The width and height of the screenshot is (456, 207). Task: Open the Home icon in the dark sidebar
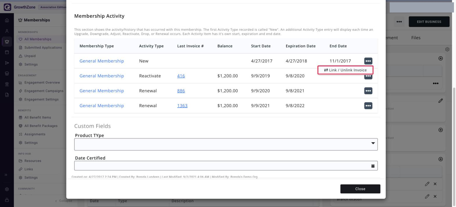pos(7,21)
